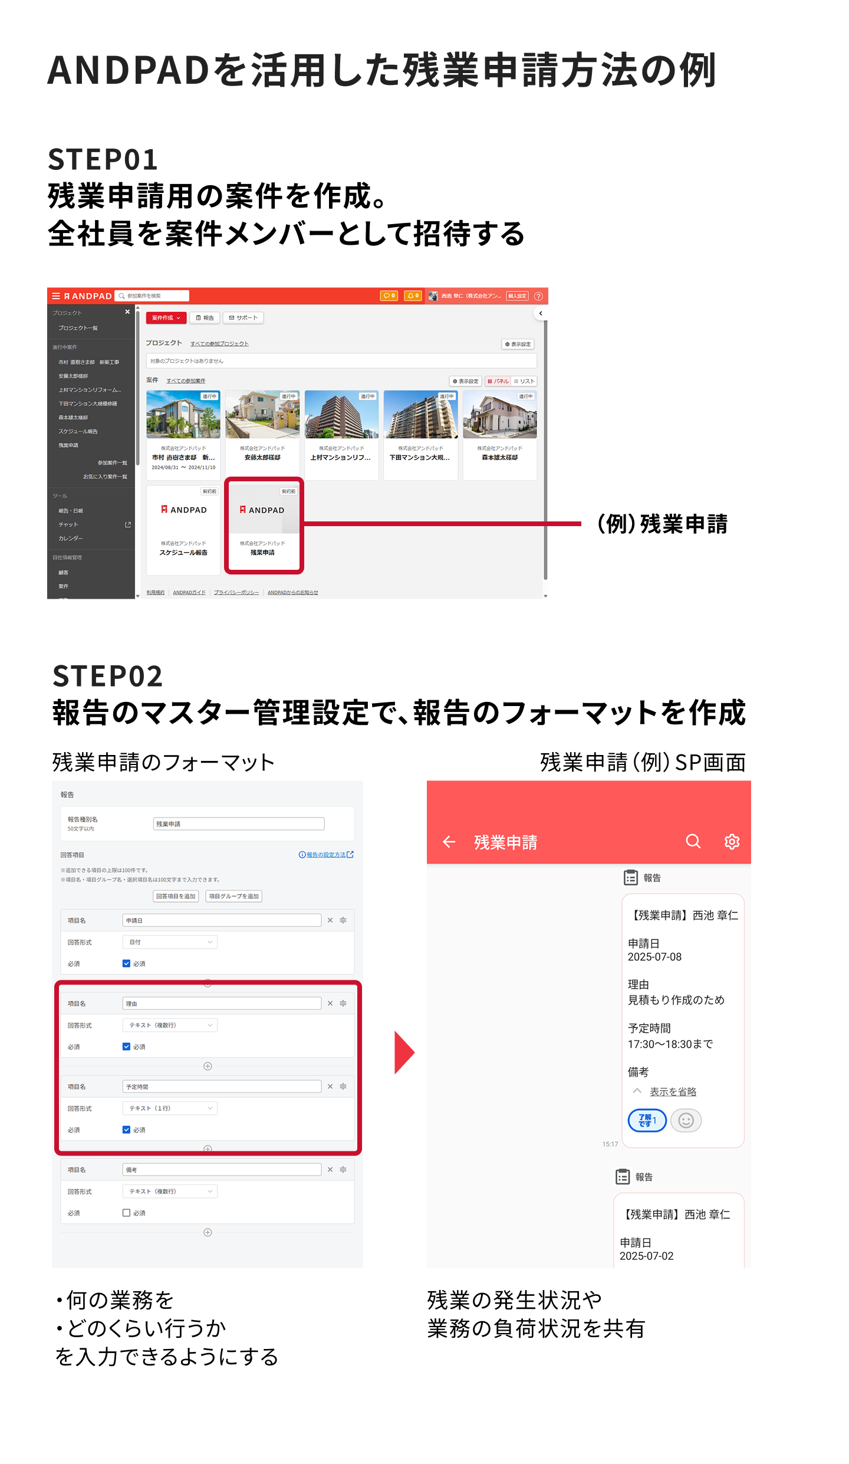This screenshot has width=849, height=1464.
Task: Open お気に入り案件一覧 in sidebar
Action: [105, 477]
